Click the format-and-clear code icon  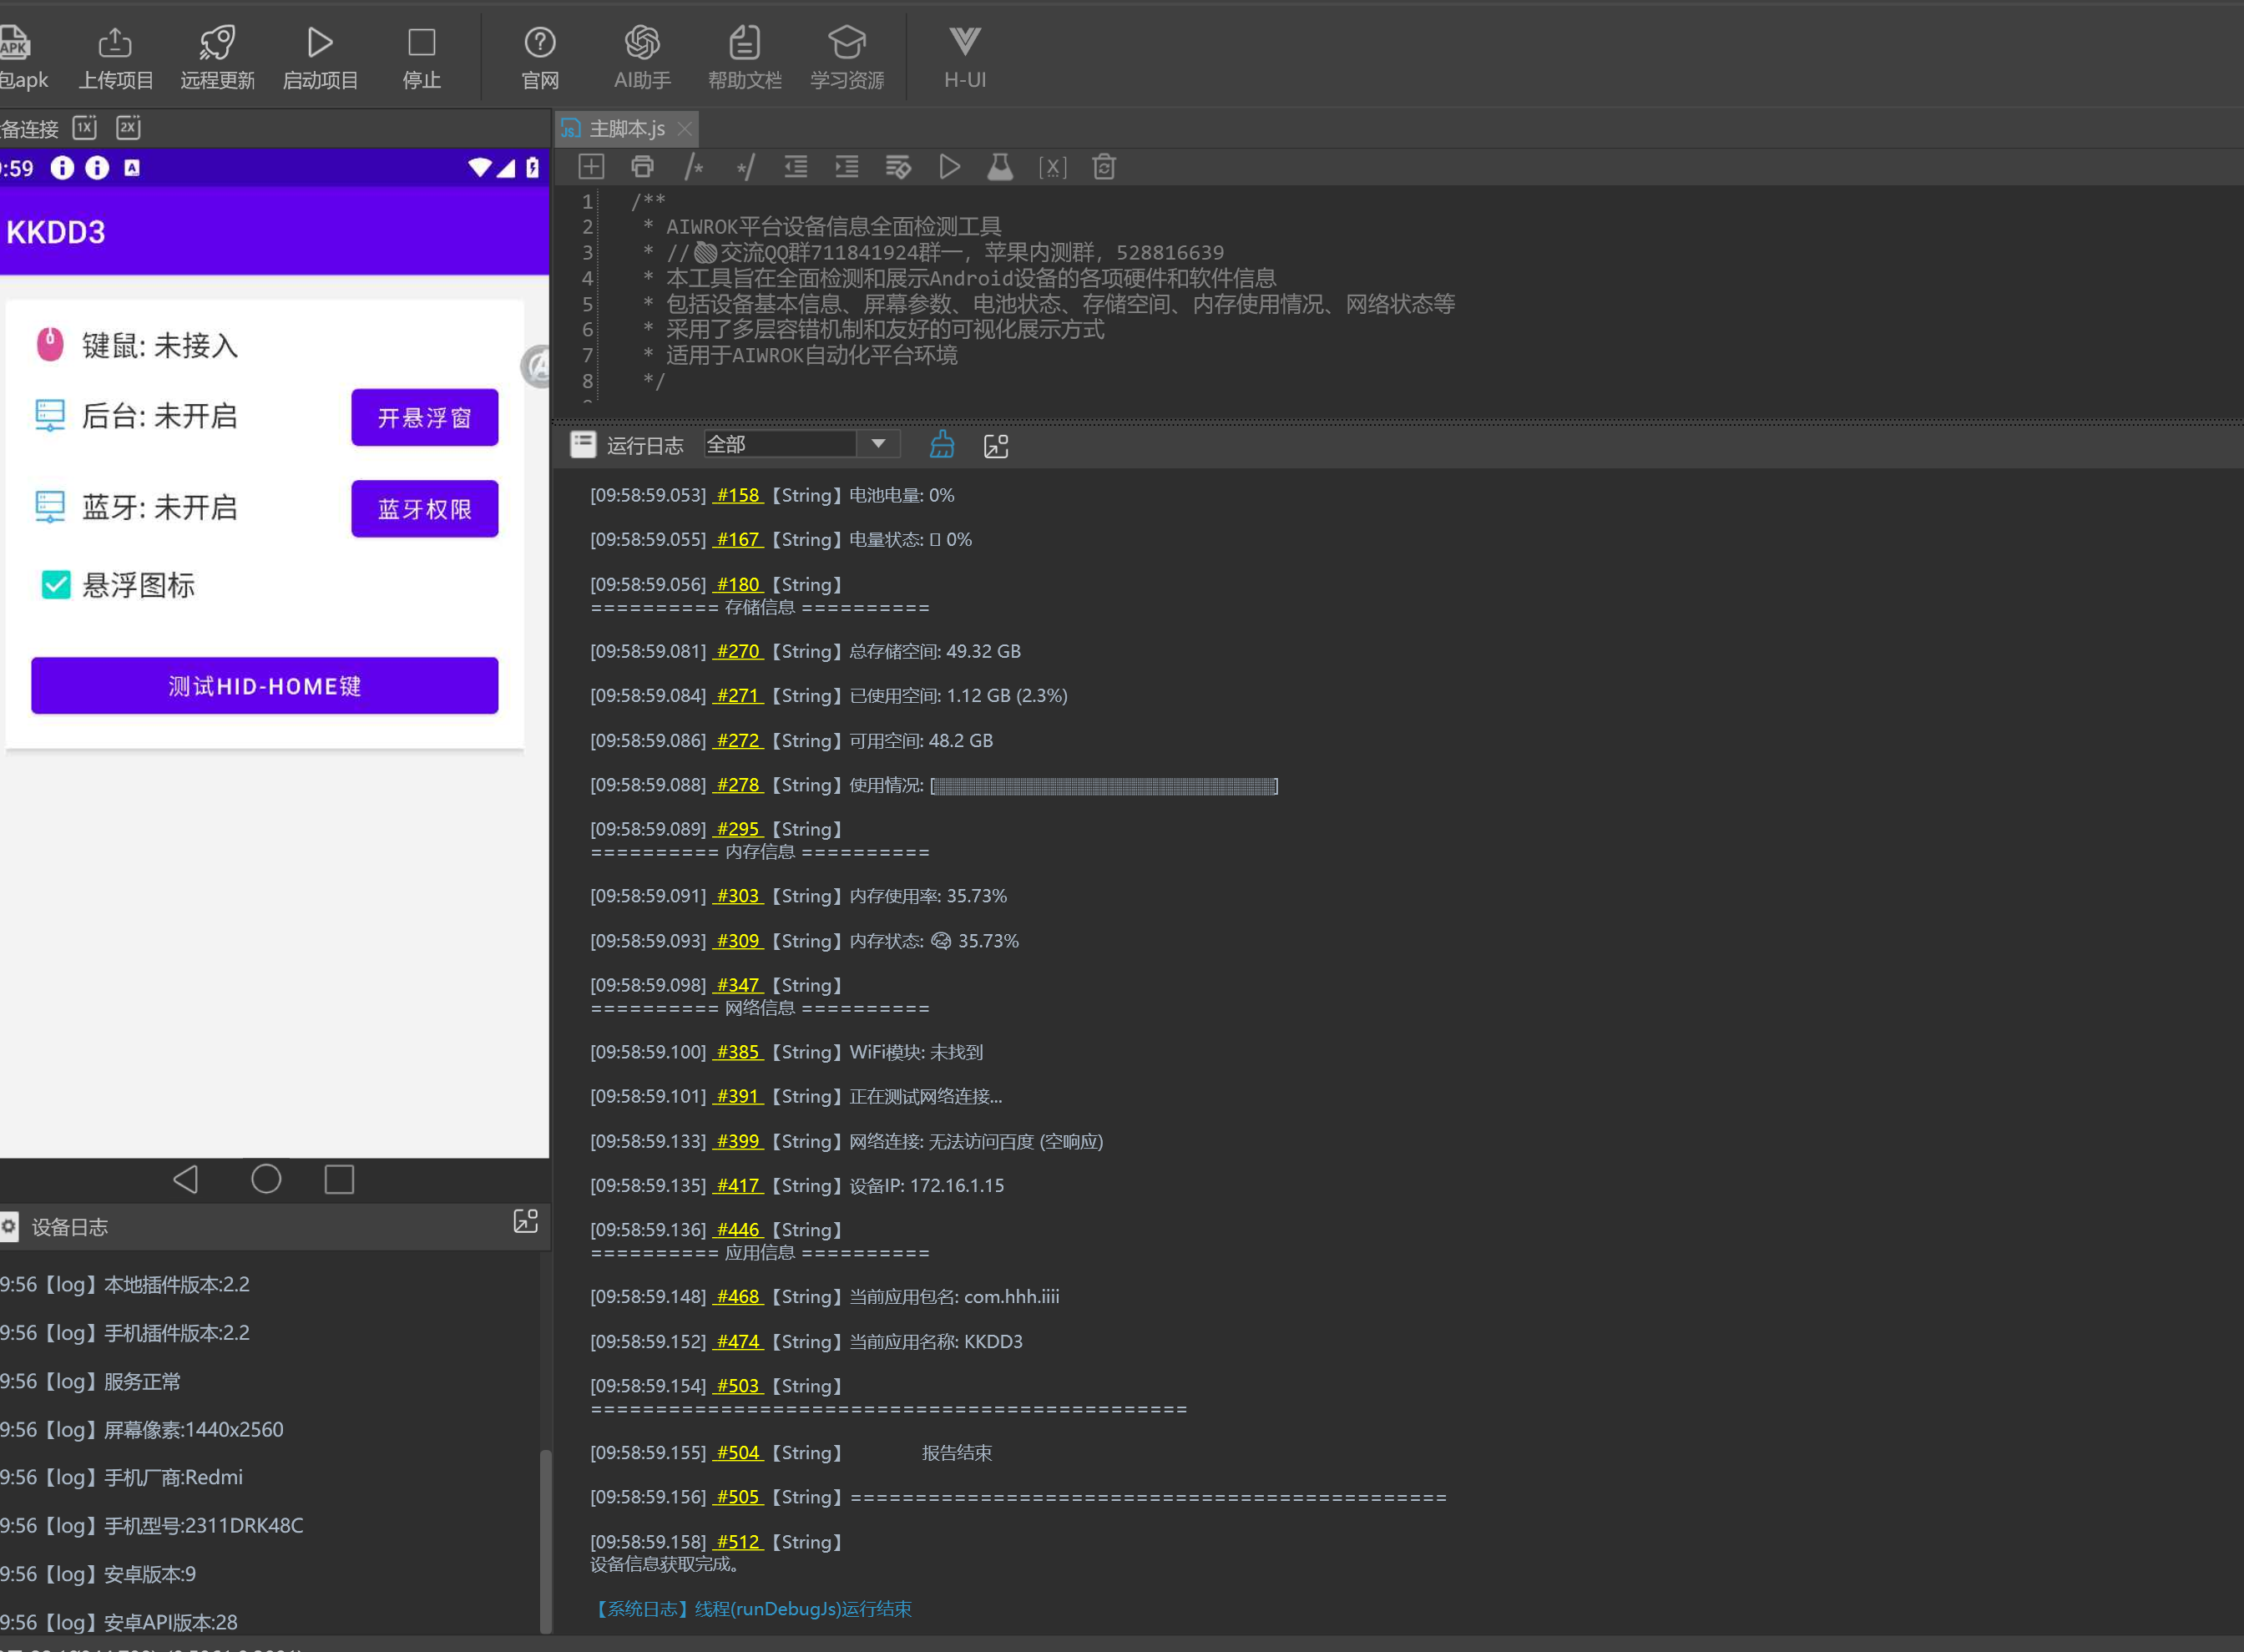(898, 167)
